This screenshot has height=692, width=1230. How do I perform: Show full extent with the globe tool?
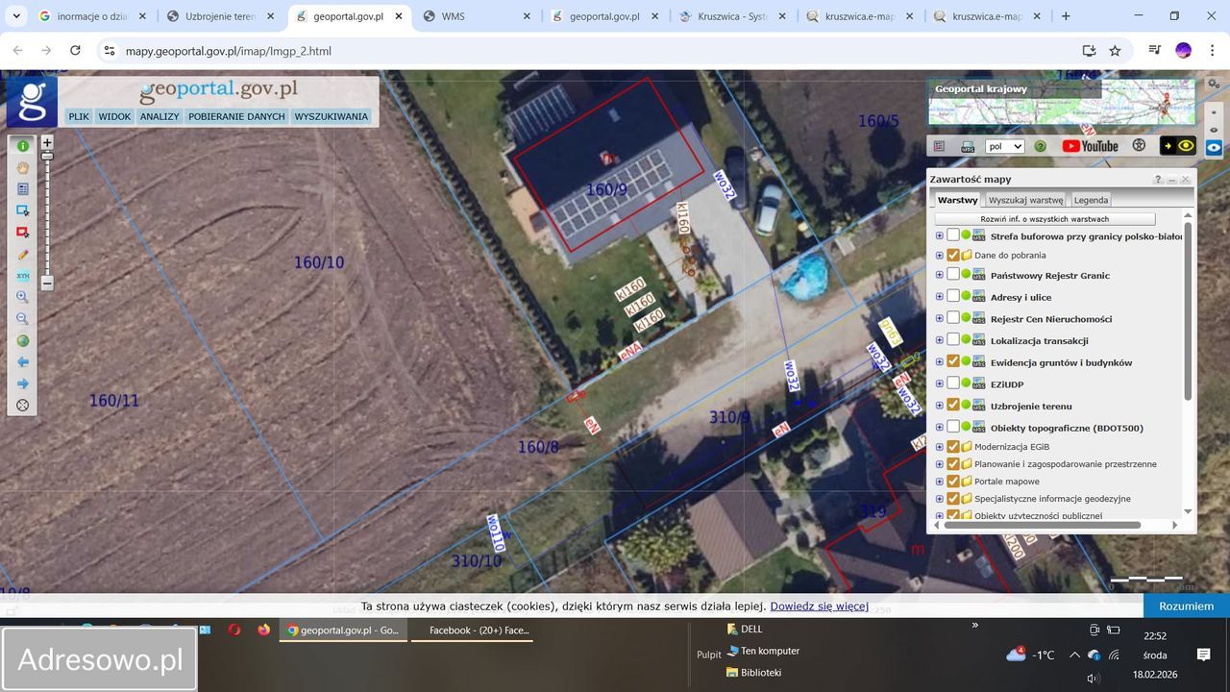[x=23, y=340]
